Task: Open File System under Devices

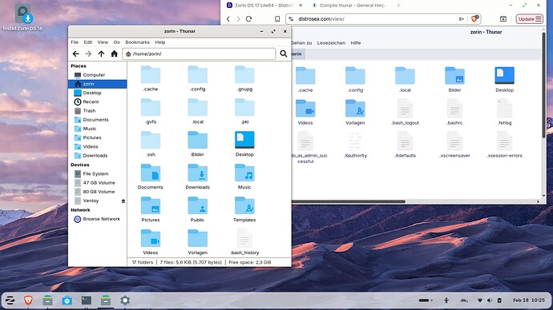Action: [97, 173]
